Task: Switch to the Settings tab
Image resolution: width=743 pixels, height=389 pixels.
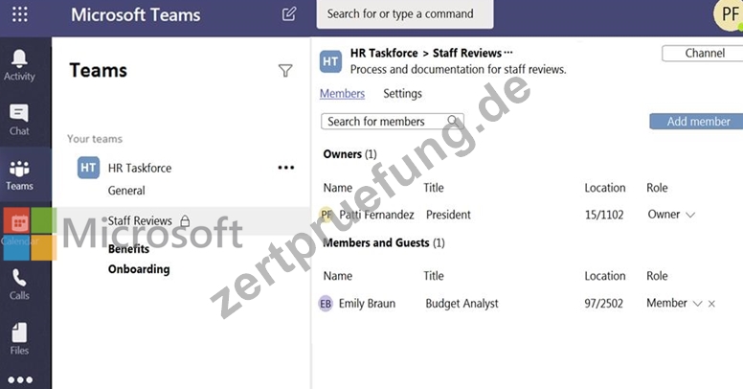Action: point(402,94)
